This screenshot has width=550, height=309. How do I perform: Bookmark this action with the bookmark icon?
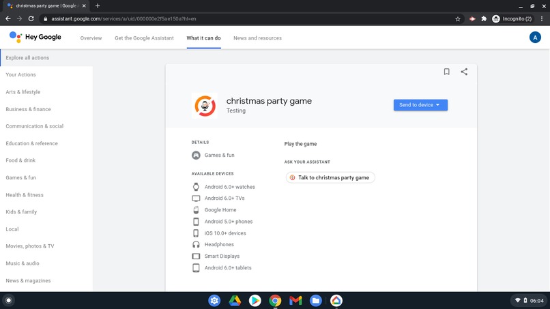446,72
